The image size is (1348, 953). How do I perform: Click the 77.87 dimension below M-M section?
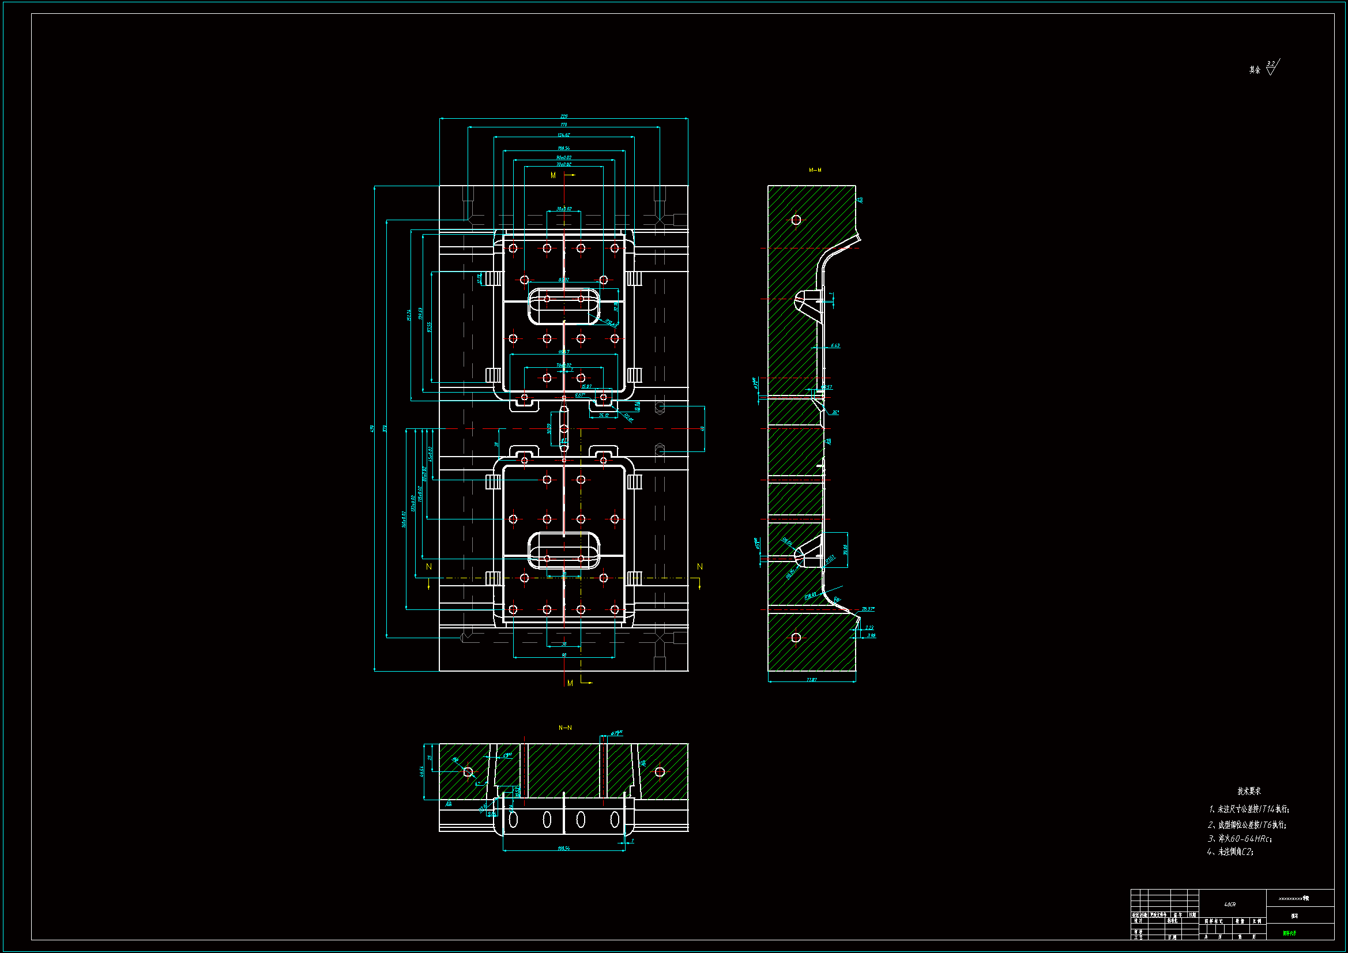811,679
